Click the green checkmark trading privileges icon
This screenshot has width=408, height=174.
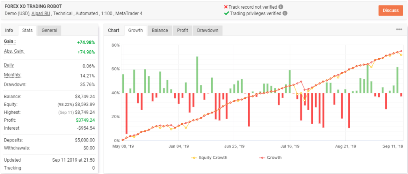click(226, 13)
